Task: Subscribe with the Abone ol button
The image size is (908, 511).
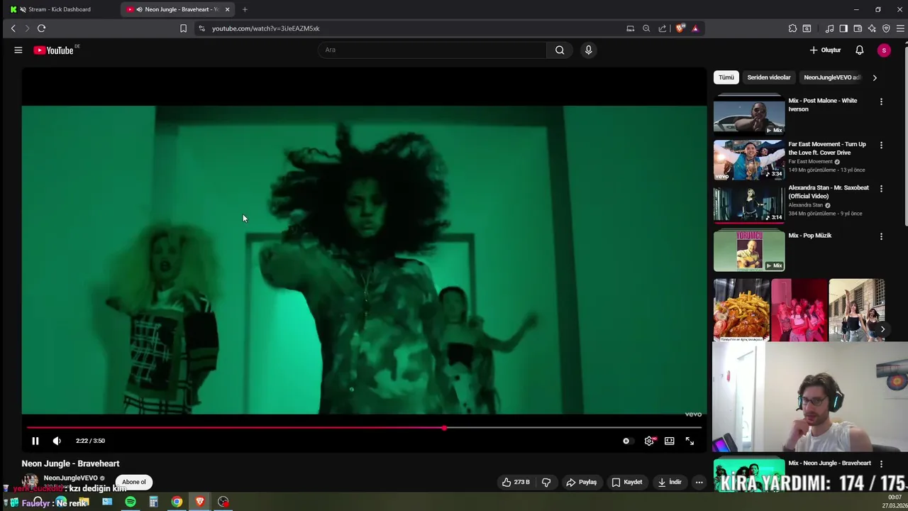Action: tap(133, 482)
